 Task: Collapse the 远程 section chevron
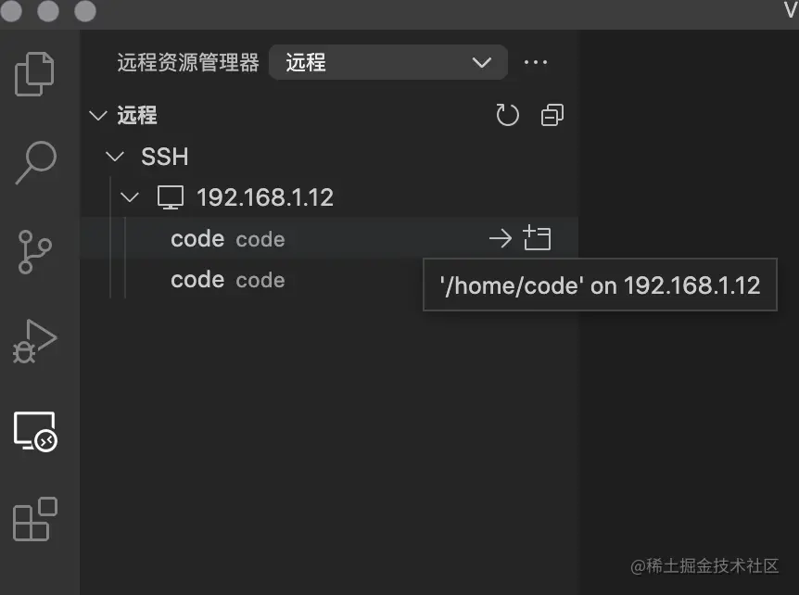click(x=98, y=115)
